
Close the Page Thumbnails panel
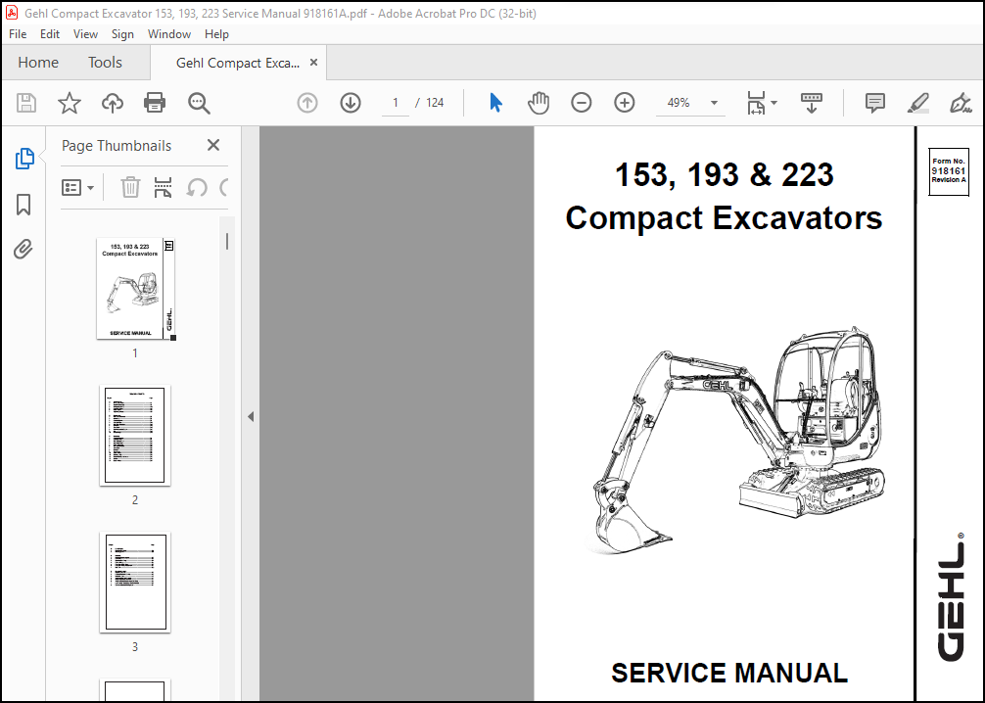point(213,145)
